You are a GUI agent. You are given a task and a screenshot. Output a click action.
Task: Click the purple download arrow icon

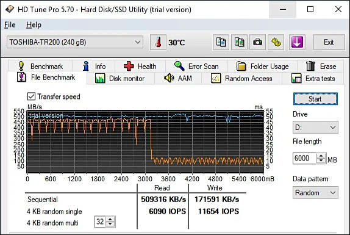[x=297, y=42]
